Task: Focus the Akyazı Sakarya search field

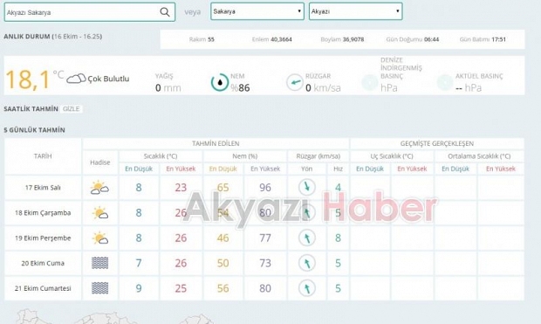Action: pos(89,12)
